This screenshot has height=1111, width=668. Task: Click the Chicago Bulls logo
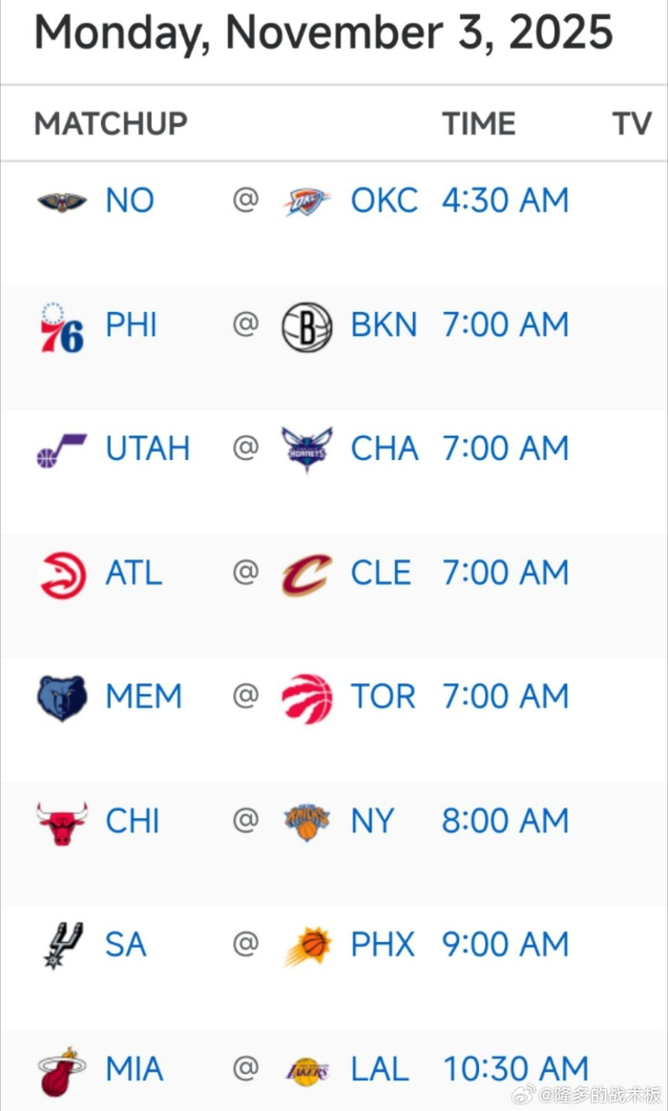61,820
